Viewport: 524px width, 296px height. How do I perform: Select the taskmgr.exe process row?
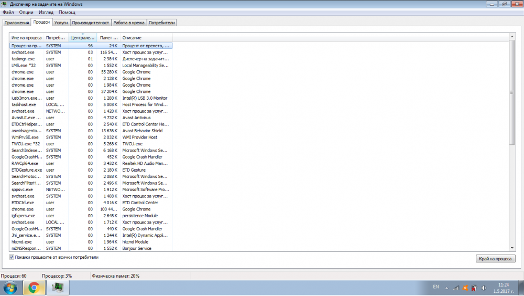click(91, 59)
